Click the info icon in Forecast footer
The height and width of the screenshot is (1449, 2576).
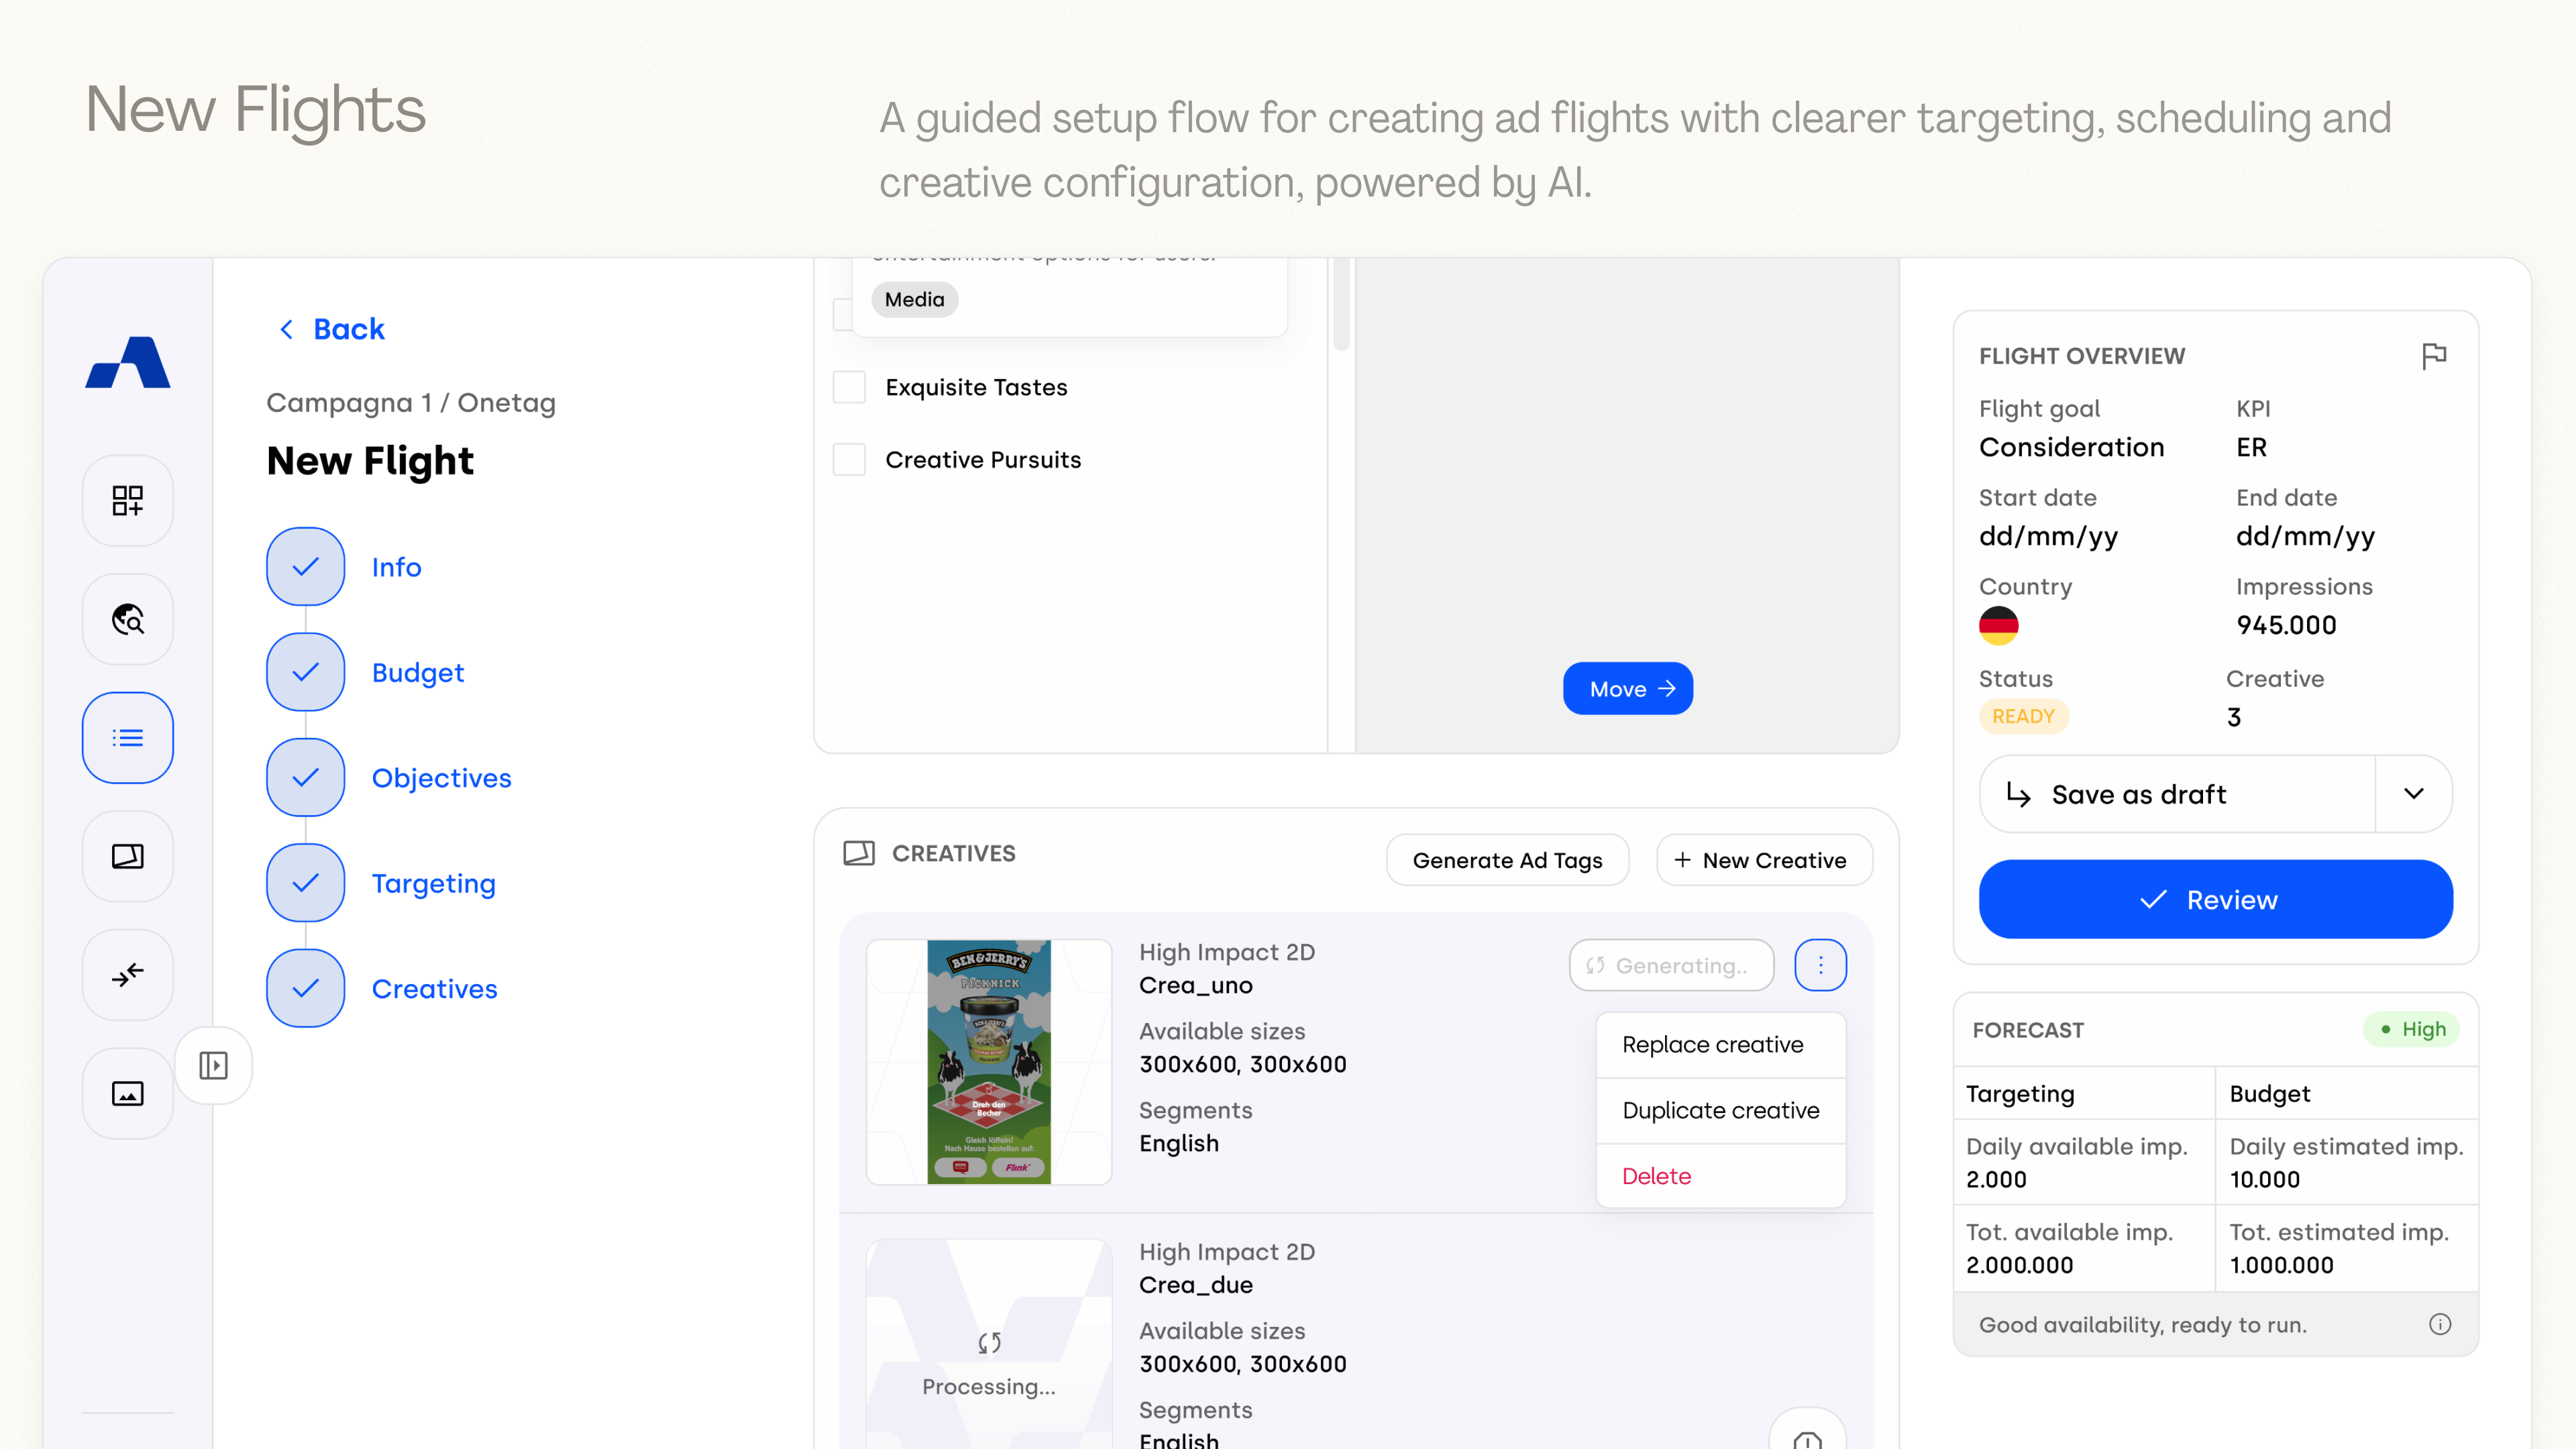click(2440, 1324)
